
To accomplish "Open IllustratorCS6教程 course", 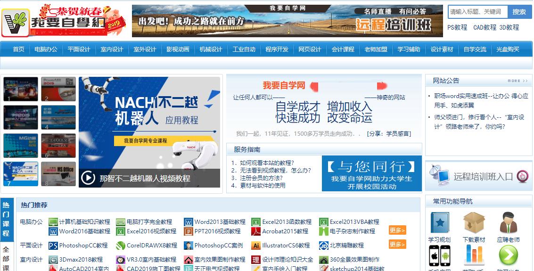I will coord(286,246).
